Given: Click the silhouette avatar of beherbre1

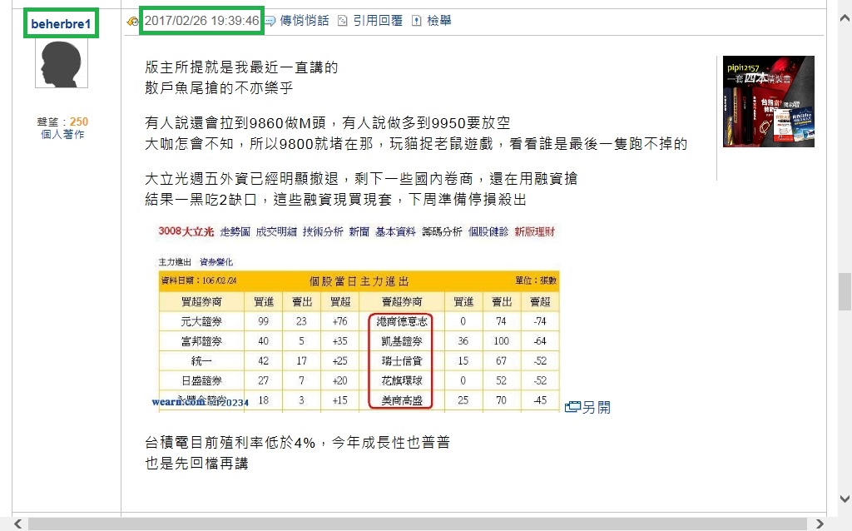Looking at the screenshot, I should pyautogui.click(x=62, y=63).
